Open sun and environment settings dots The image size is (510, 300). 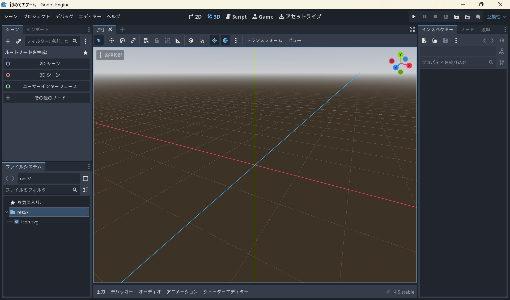(236, 40)
